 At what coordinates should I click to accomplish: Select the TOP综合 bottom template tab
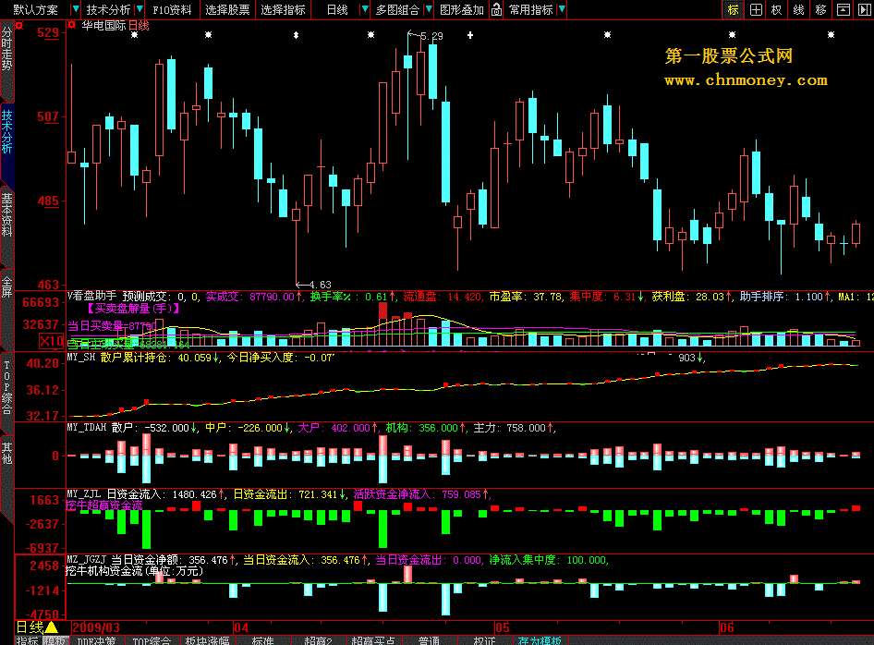click(x=152, y=640)
